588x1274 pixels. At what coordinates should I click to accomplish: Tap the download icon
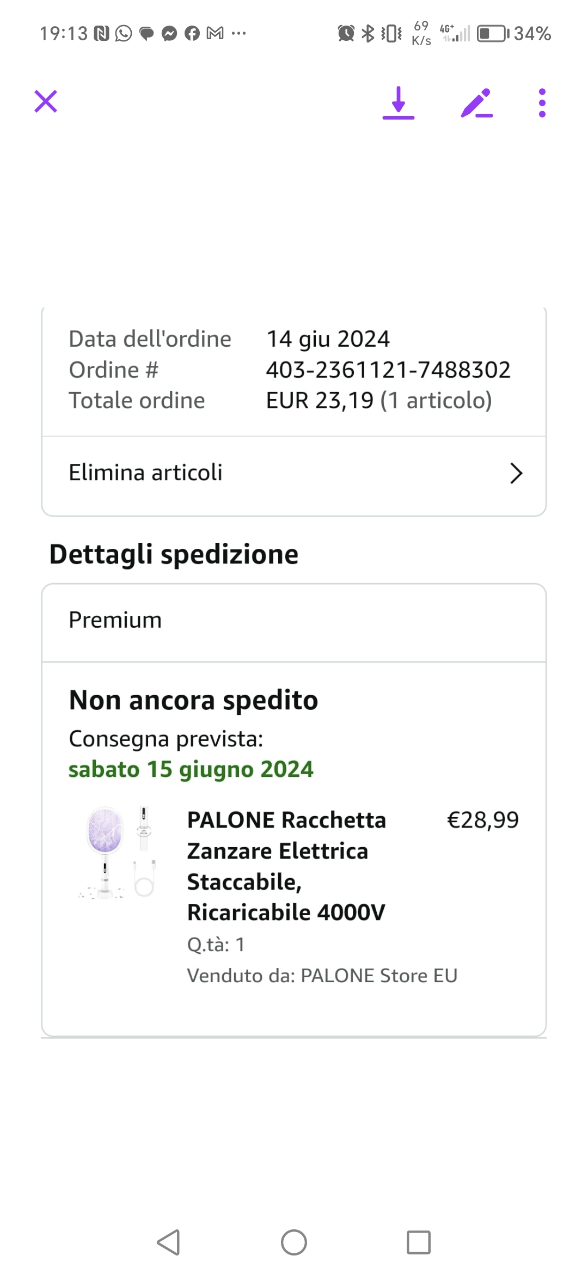click(x=399, y=103)
